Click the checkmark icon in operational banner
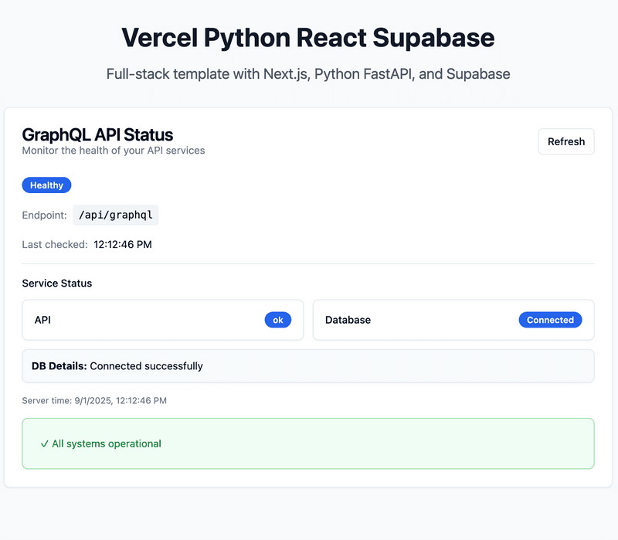This screenshot has height=540, width=618. (x=45, y=444)
